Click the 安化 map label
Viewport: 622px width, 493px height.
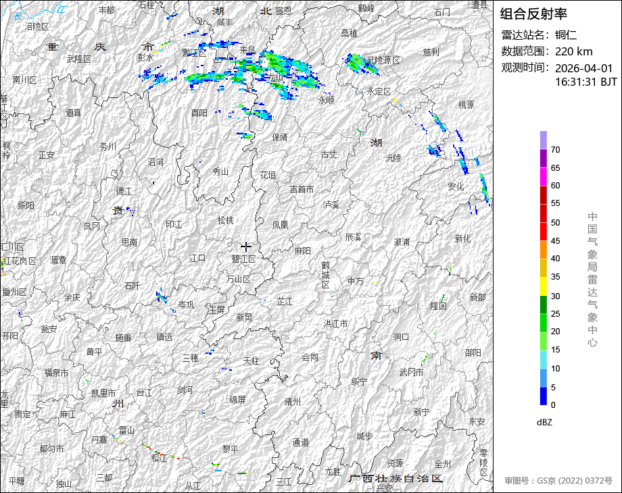pos(456,186)
